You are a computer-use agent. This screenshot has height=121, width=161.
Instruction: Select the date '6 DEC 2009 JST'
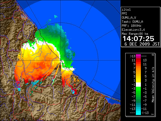pyautogui.click(x=142, y=44)
